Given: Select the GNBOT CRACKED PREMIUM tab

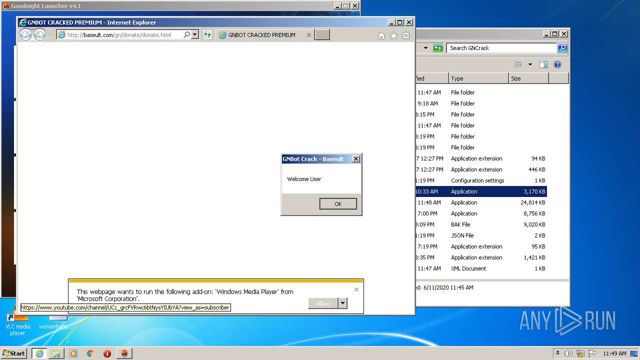Looking at the screenshot, I should (x=261, y=35).
